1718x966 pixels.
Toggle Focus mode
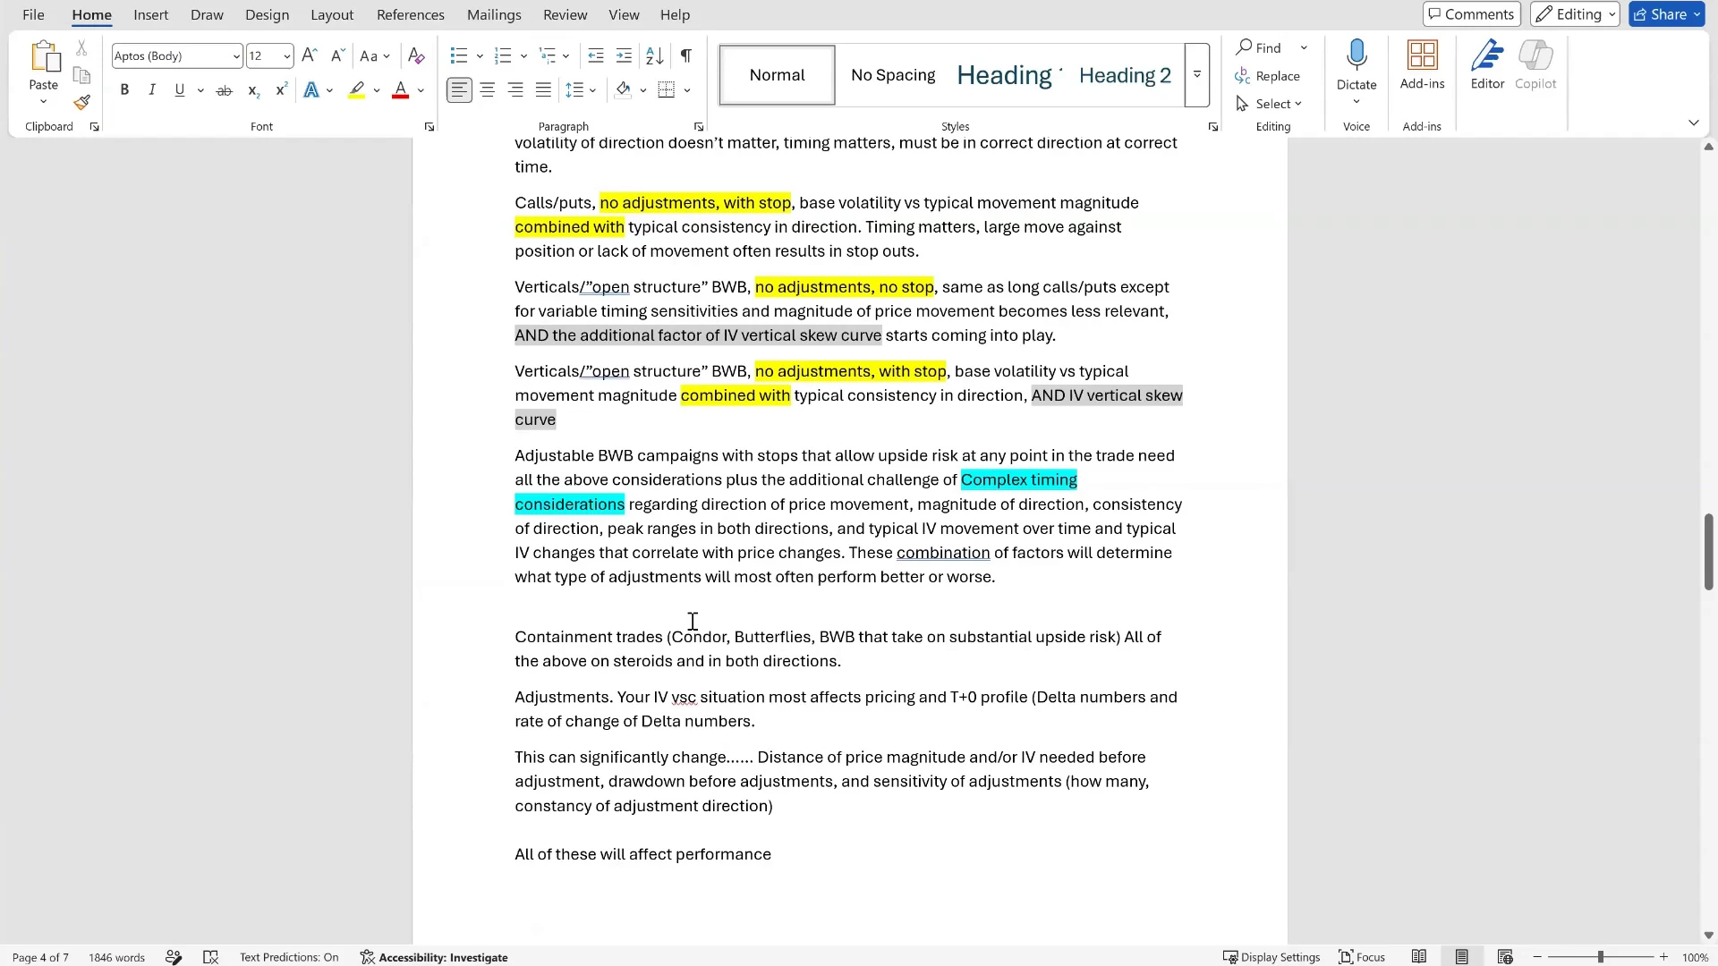[x=1362, y=957]
